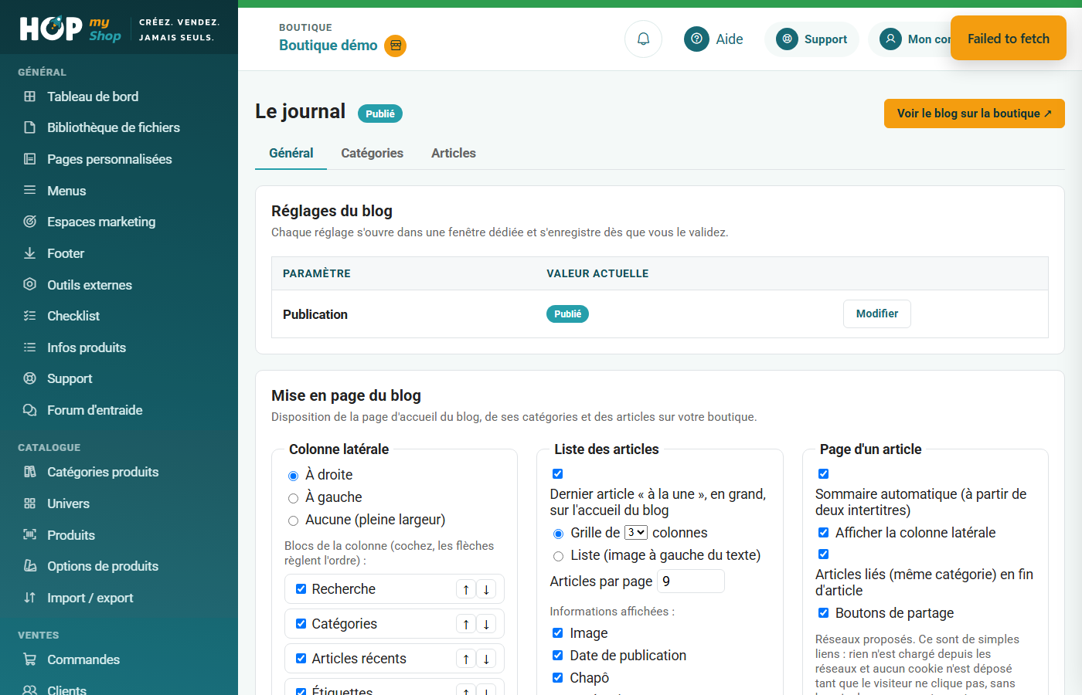Viewport: 1082px width, 695px height.
Task: Open the grid columns number dropdown
Action: 636,533
